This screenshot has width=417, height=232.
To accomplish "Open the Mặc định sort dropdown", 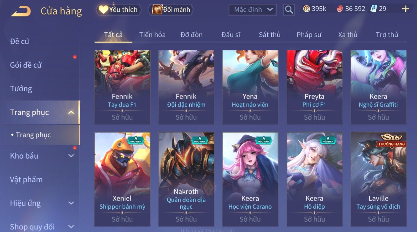I will pos(252,10).
